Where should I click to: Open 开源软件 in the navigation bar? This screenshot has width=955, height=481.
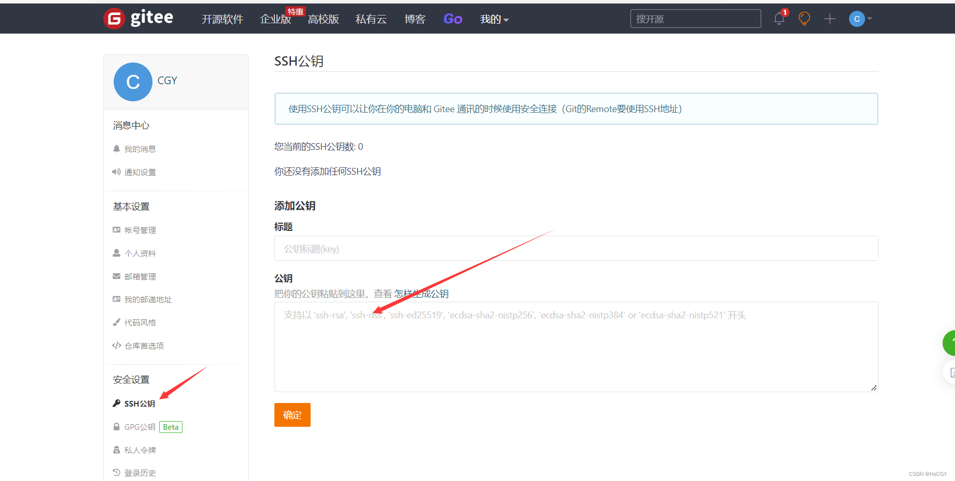point(222,19)
